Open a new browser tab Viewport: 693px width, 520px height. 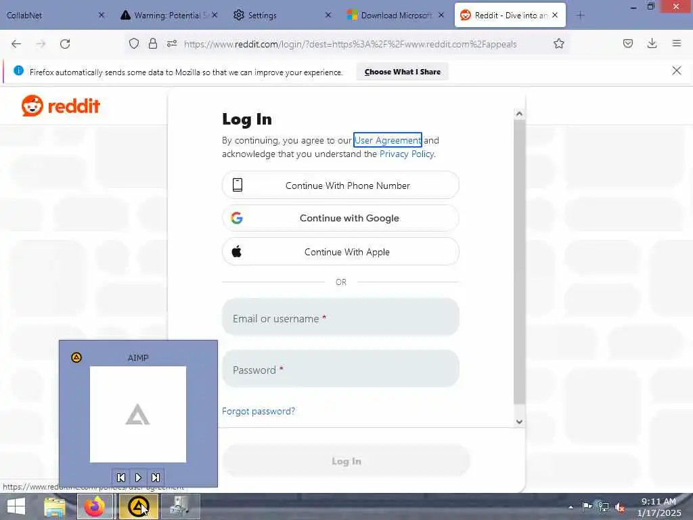point(580,16)
